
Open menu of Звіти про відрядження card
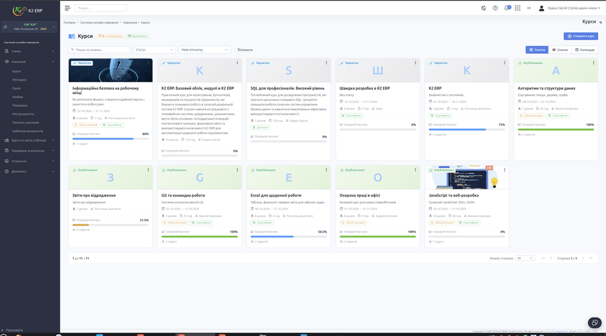pyautogui.click(x=148, y=170)
